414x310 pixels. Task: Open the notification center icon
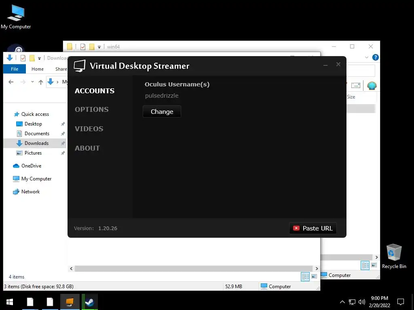(401, 302)
